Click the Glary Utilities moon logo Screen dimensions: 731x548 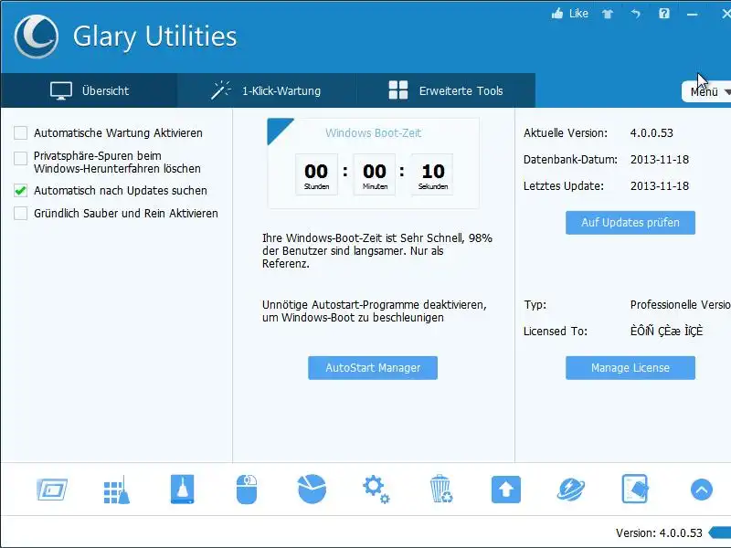click(x=36, y=37)
